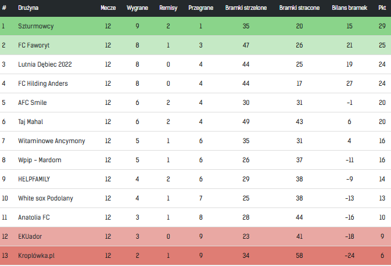The image size is (391, 266).
Task: Select the FC Faworyt team name
Action: [34, 45]
